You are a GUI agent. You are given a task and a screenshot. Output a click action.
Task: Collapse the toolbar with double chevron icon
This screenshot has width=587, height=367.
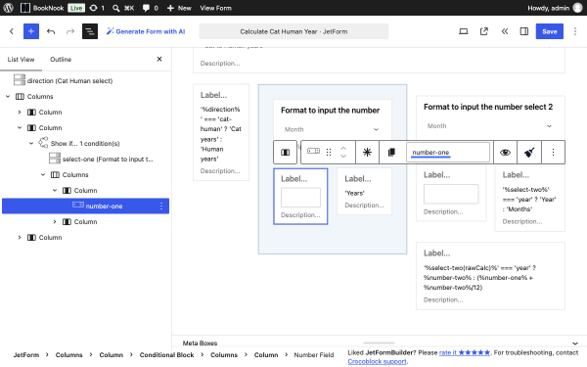pos(505,31)
